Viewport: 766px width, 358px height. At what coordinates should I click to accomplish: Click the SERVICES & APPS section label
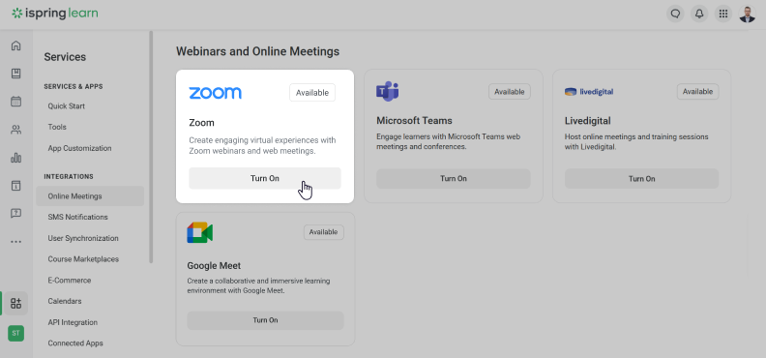(x=74, y=86)
